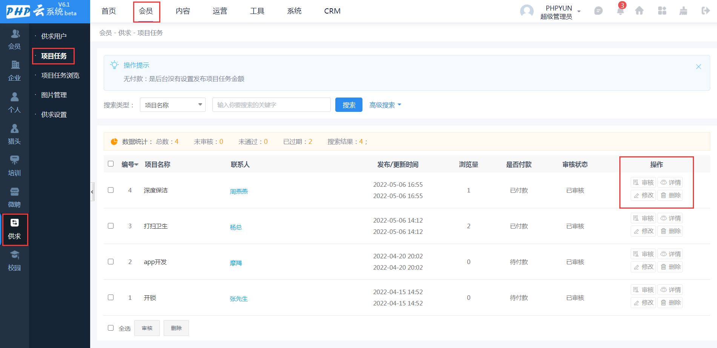Click 修改 for app开发 row
The height and width of the screenshot is (348, 717).
[x=643, y=267]
